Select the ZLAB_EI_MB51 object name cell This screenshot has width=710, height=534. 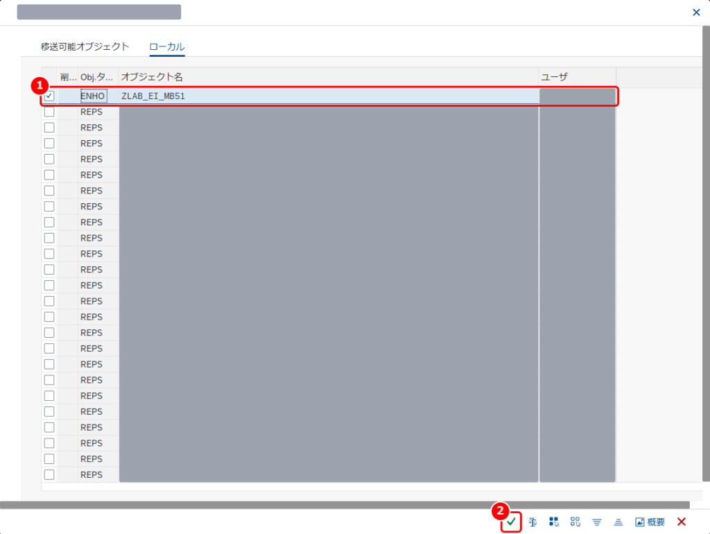pos(329,96)
